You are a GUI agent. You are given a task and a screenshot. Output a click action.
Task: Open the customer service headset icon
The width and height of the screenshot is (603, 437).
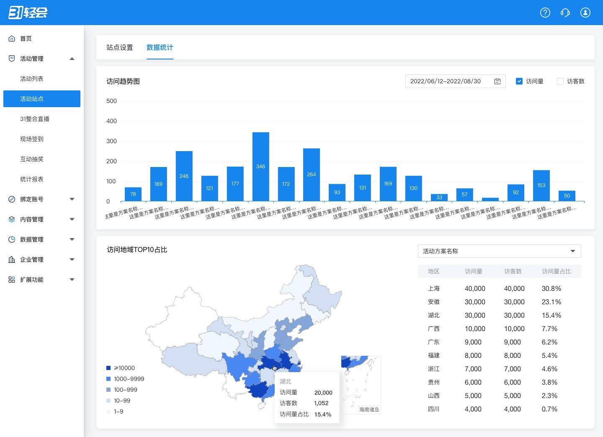coord(565,13)
